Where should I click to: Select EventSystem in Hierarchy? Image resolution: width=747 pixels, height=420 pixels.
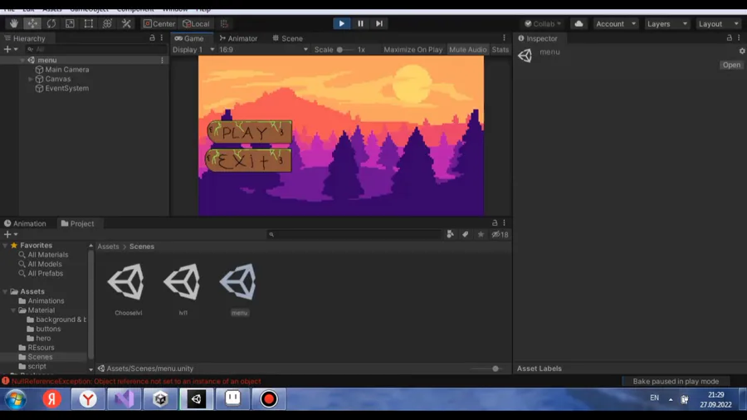66,88
